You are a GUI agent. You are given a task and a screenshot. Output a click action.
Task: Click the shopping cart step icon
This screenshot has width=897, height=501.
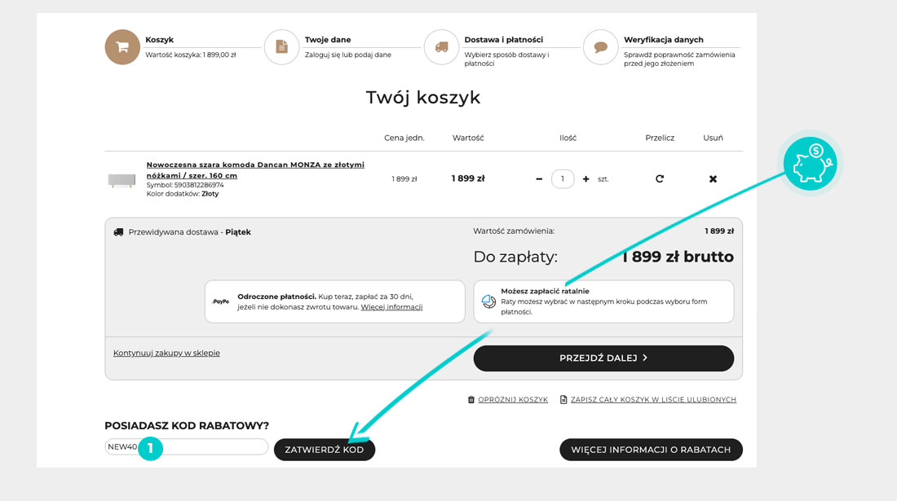pos(122,47)
